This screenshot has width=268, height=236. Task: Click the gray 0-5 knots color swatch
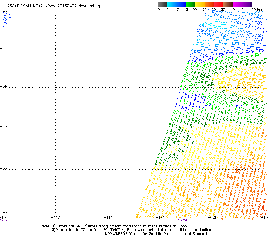[162, 4]
